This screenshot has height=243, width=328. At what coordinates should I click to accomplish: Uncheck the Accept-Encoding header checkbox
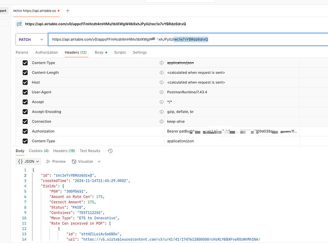[25, 112]
